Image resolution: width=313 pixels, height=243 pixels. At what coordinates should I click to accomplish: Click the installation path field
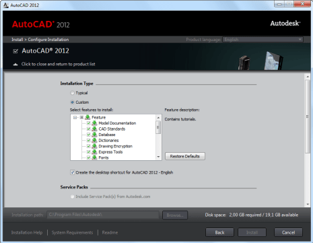click(103, 215)
